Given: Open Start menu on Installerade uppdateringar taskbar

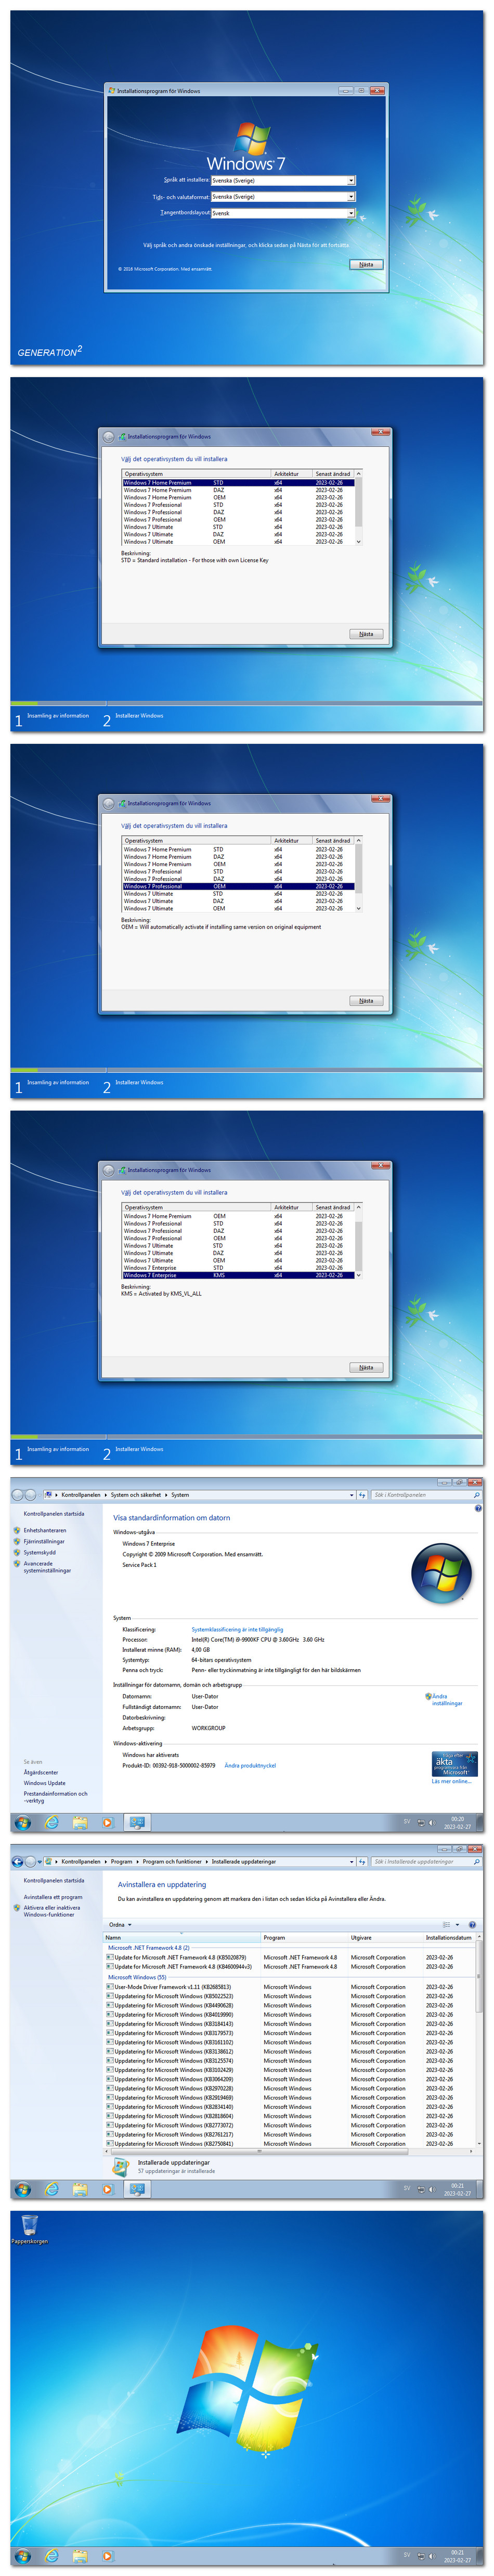Looking at the screenshot, I should (22, 2189).
